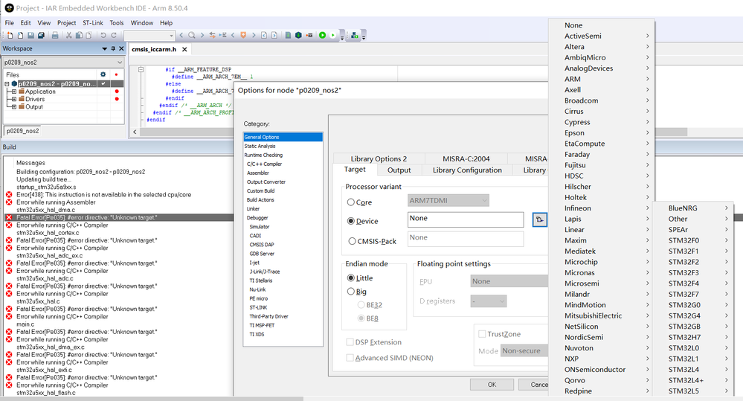The image size is (743, 401).
Task: Expand the Output folder in workspace tree
Action: pos(14,106)
